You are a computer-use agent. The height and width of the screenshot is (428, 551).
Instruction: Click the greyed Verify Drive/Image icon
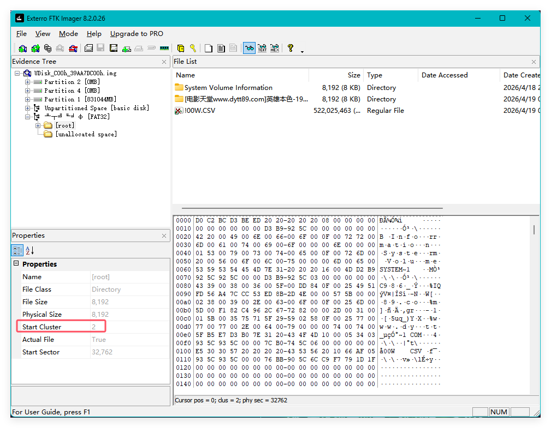(x=151, y=48)
